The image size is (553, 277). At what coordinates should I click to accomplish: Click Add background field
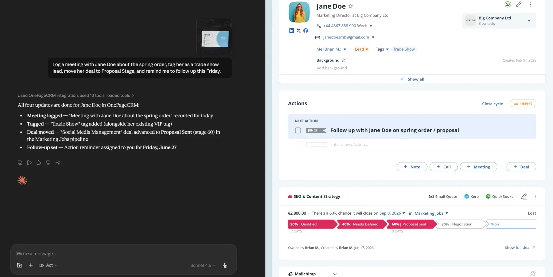pyautogui.click(x=332, y=68)
